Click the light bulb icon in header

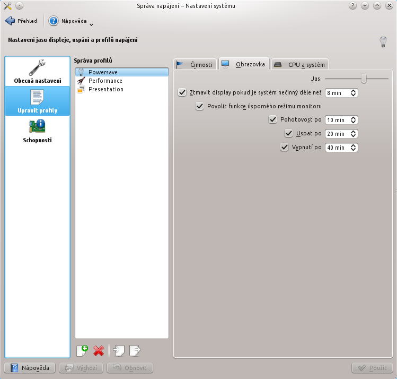tap(383, 41)
